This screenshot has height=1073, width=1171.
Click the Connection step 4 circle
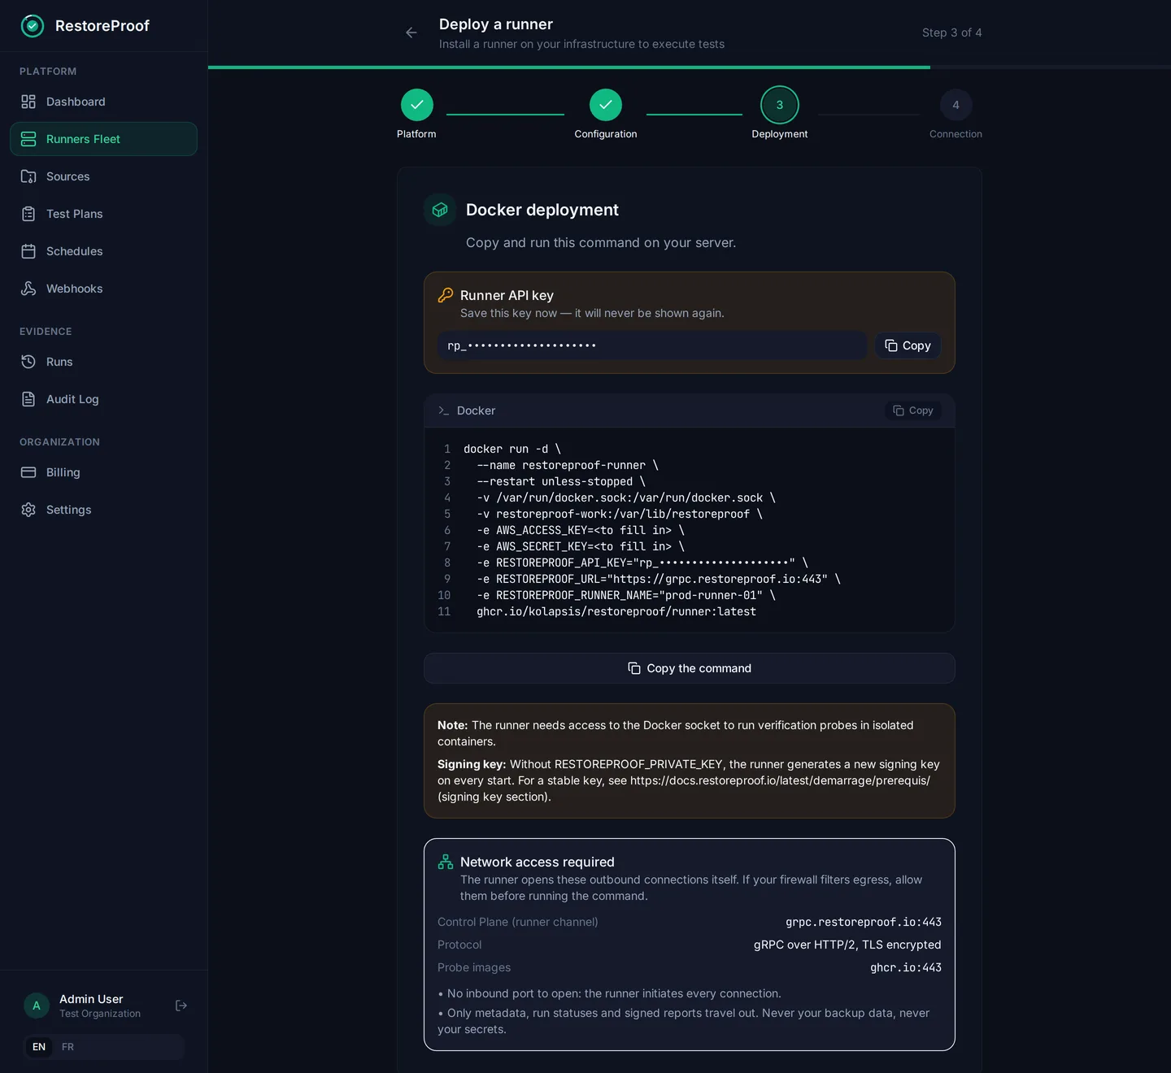[x=956, y=105]
